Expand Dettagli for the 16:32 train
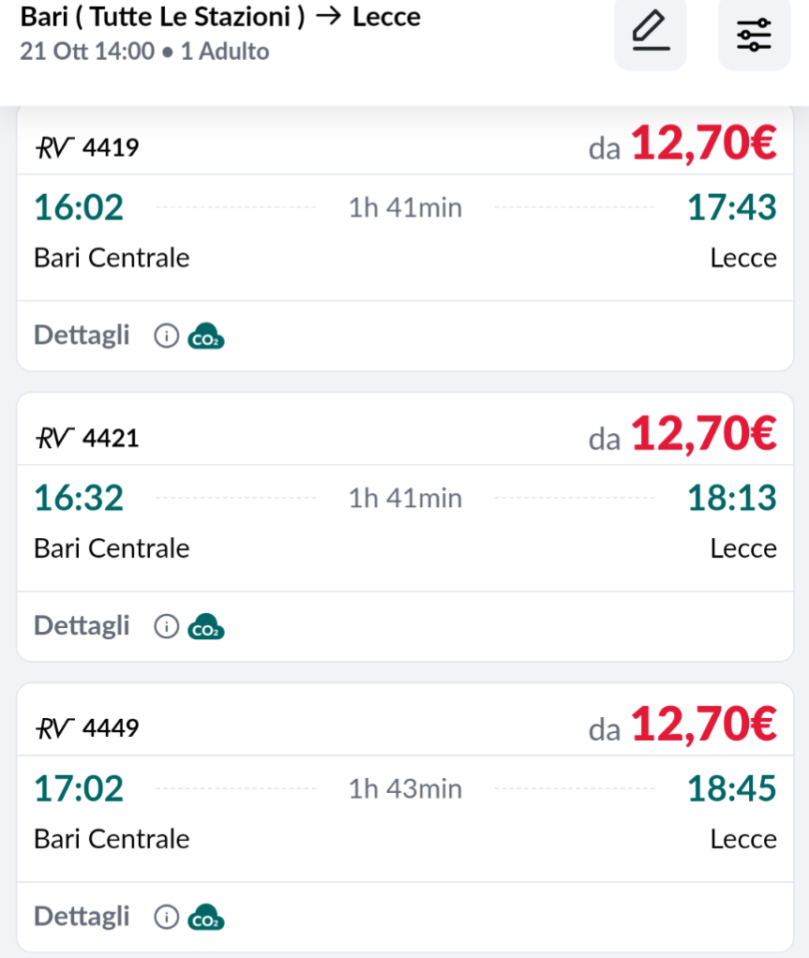The image size is (809, 958). click(x=82, y=626)
